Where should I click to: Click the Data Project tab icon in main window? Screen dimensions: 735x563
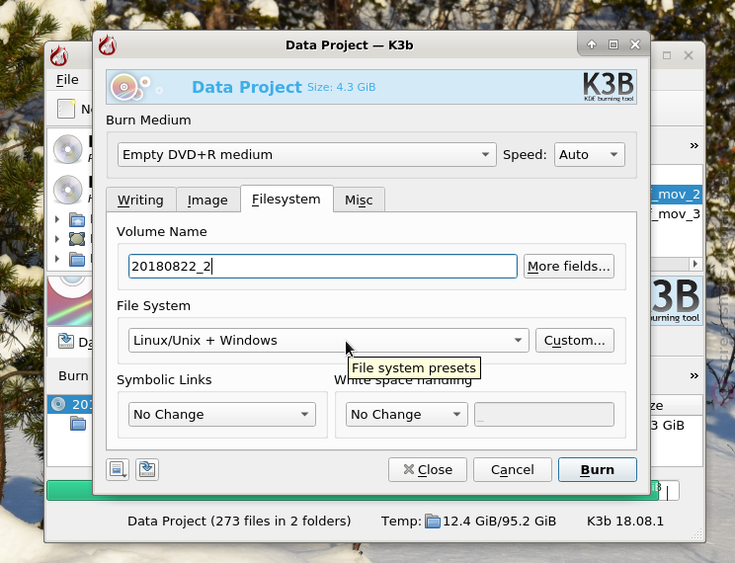tap(66, 341)
